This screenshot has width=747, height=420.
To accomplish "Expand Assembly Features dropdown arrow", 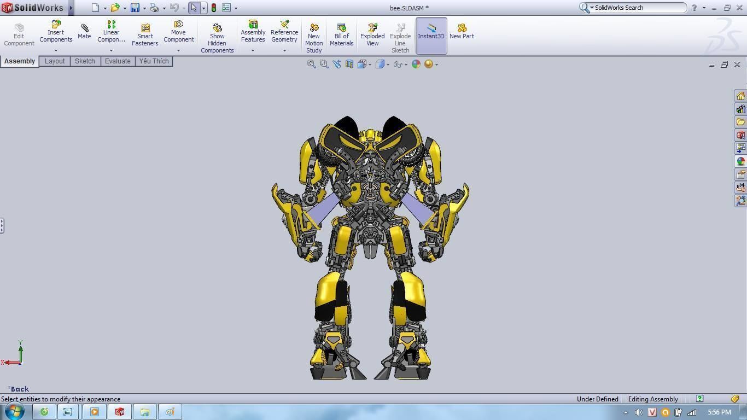I will point(253,51).
